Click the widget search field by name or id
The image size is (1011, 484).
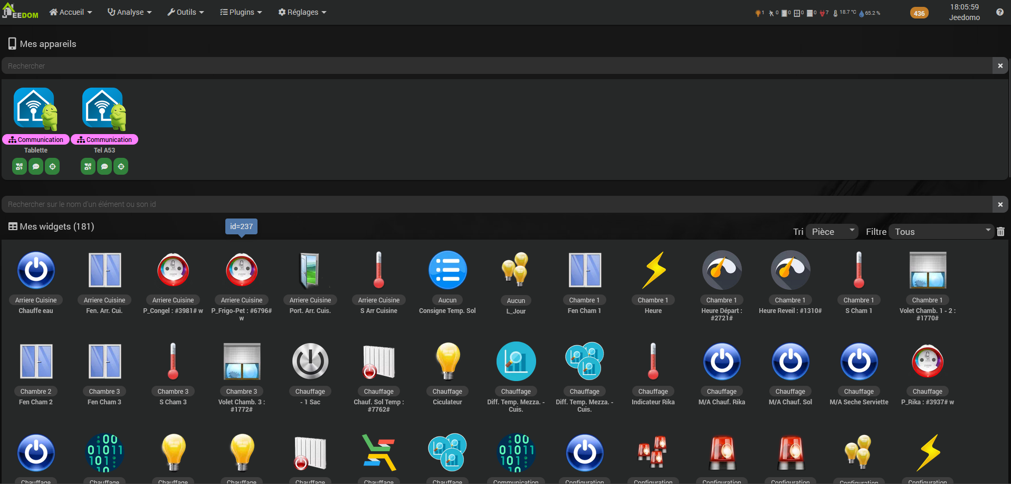tap(496, 204)
